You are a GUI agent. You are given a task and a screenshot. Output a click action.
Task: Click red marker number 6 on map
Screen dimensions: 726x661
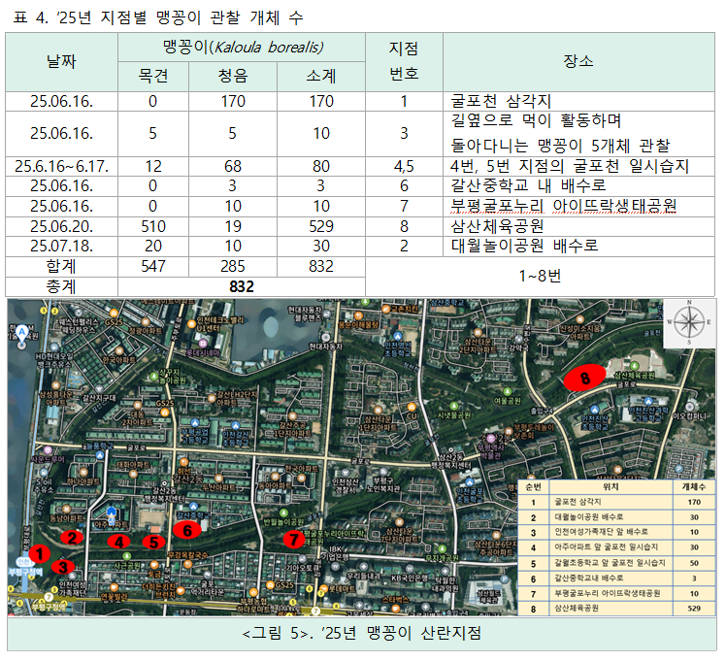(187, 529)
